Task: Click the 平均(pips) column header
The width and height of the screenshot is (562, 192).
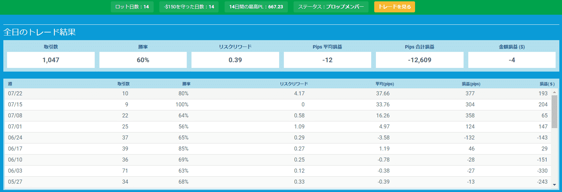Action: click(384, 84)
